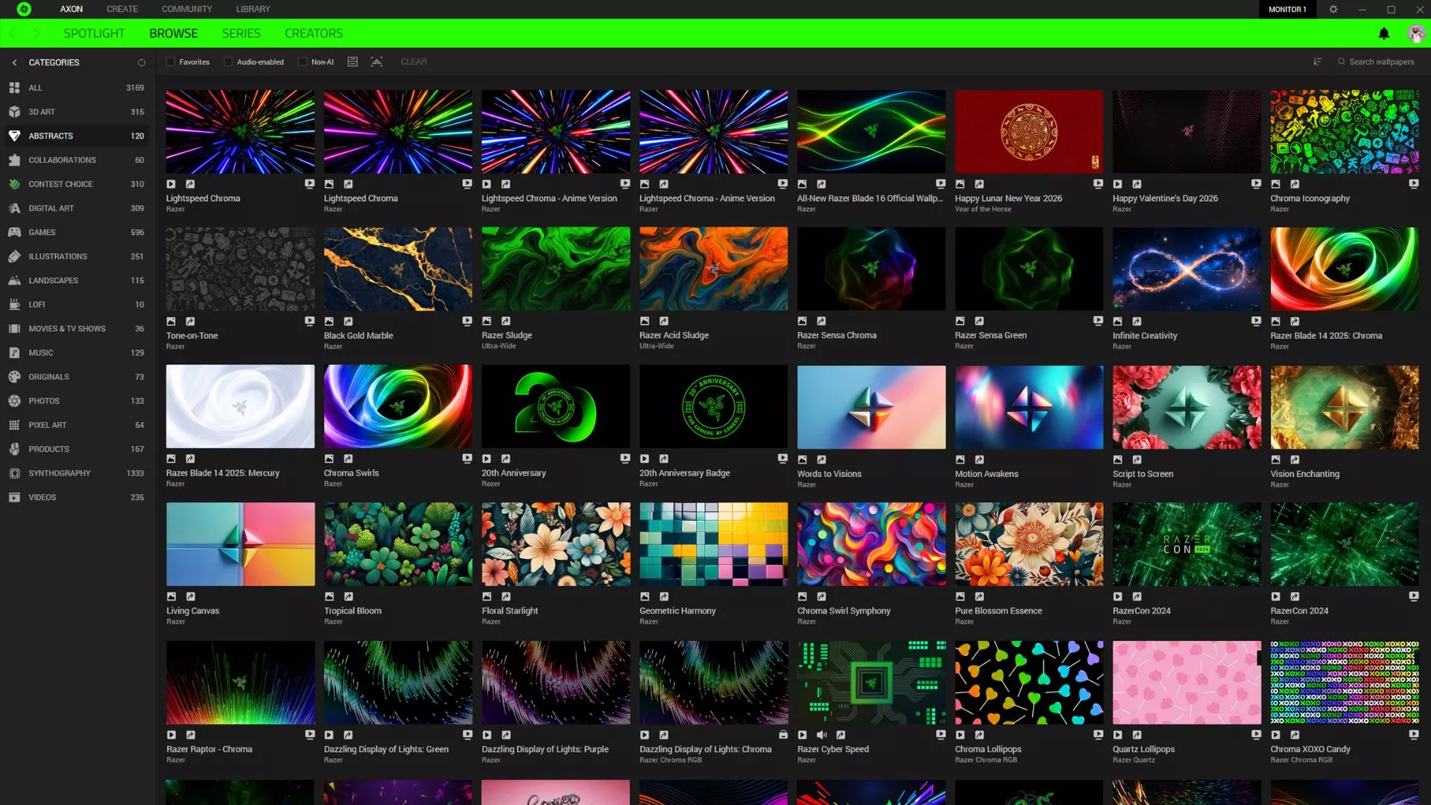Click the share icon under Living Canvas
Image resolution: width=1431 pixels, height=805 pixels.
point(190,596)
